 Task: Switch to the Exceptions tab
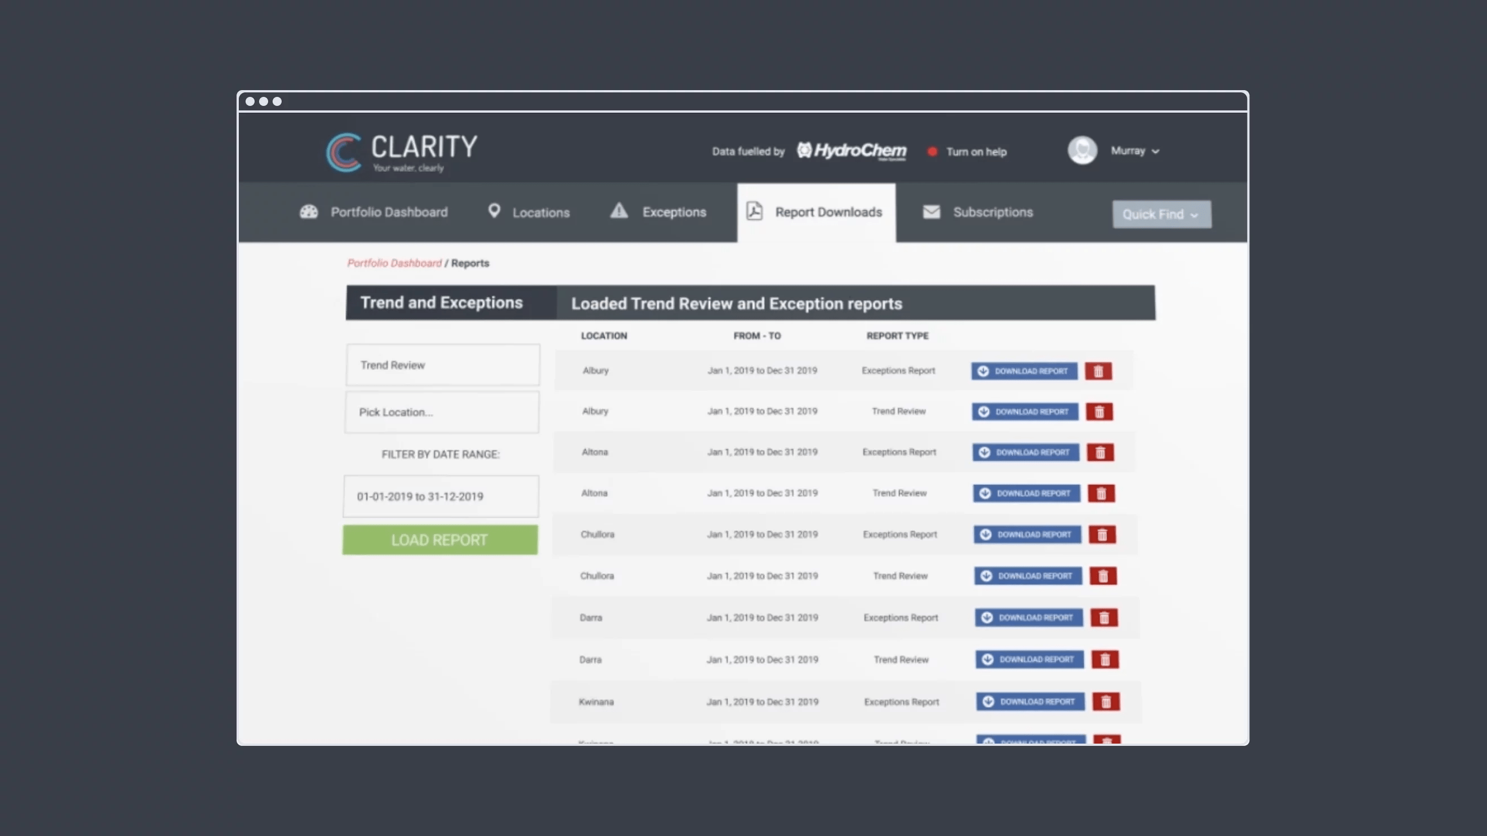pos(658,212)
